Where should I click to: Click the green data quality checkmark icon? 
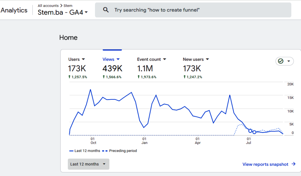[x=281, y=61]
